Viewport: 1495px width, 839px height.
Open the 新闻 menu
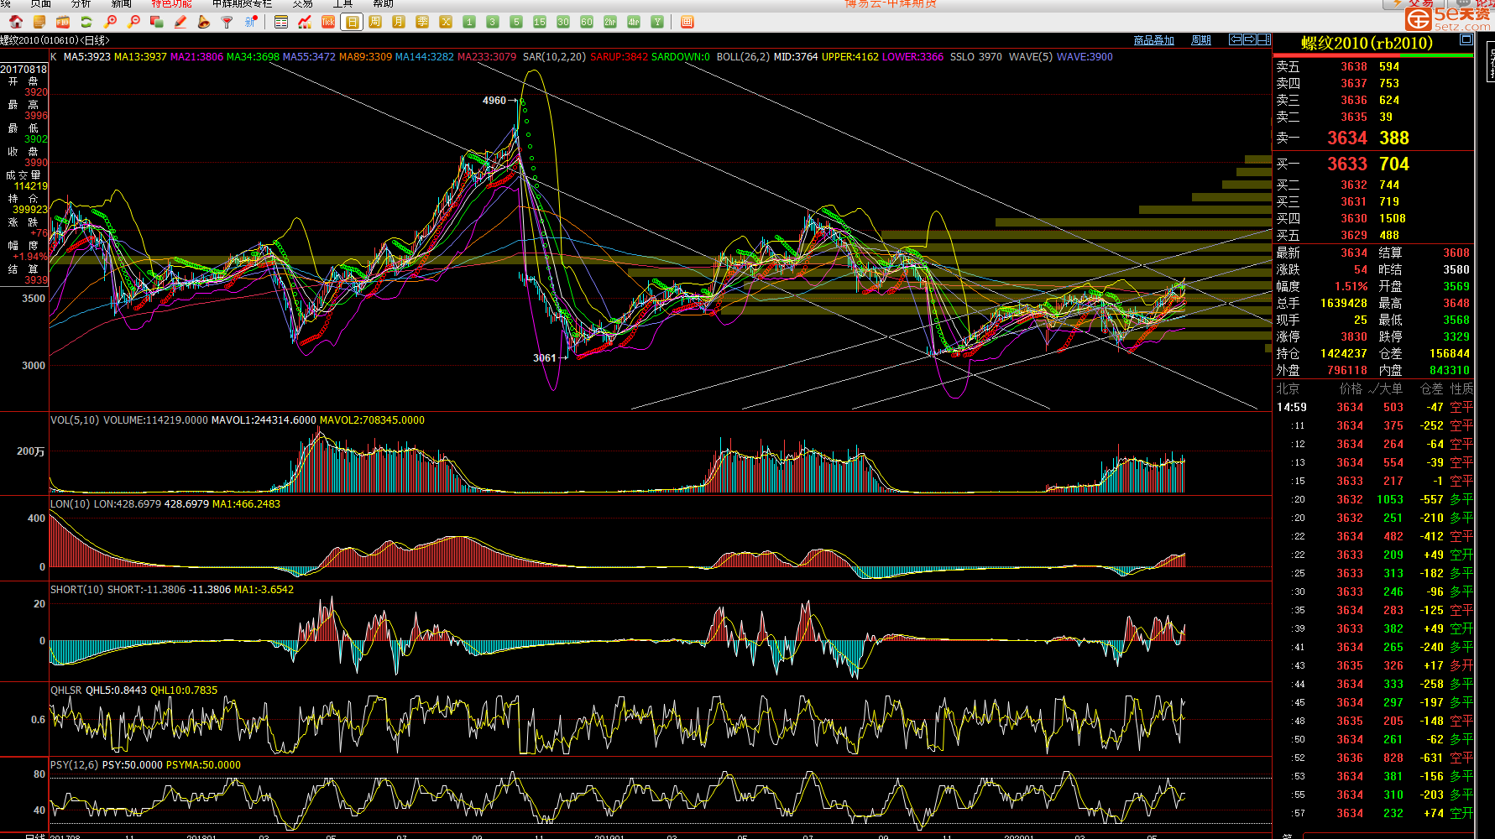[x=122, y=4]
